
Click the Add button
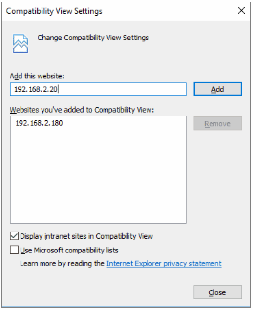[218, 89]
